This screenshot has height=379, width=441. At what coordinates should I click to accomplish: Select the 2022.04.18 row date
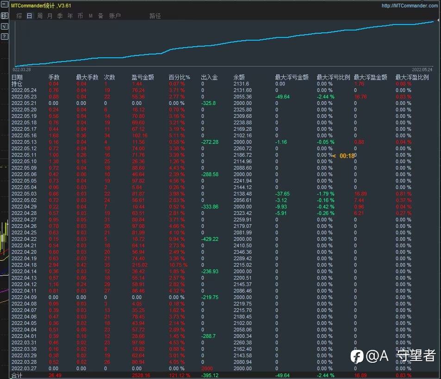pyautogui.click(x=24, y=265)
